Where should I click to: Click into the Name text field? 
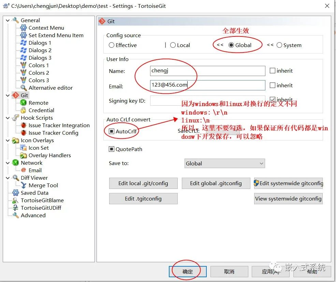[207, 71]
